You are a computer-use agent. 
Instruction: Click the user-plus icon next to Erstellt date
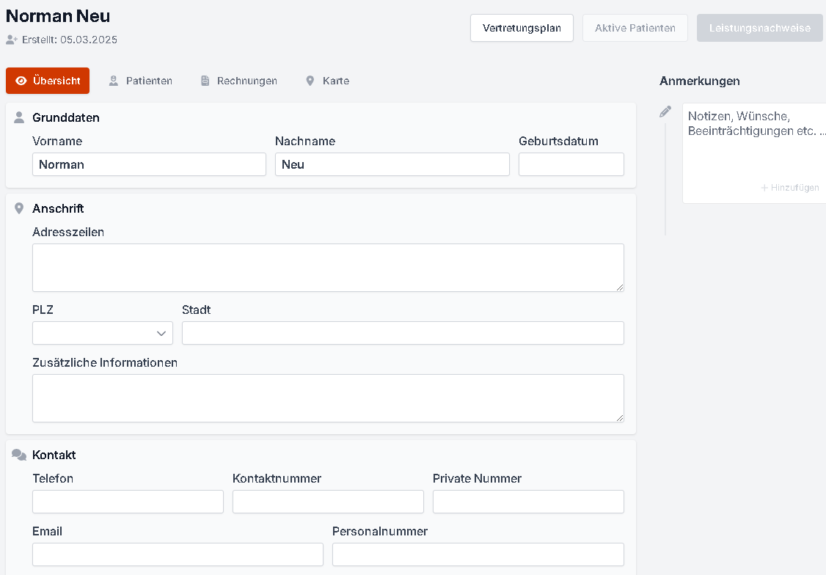coord(12,40)
